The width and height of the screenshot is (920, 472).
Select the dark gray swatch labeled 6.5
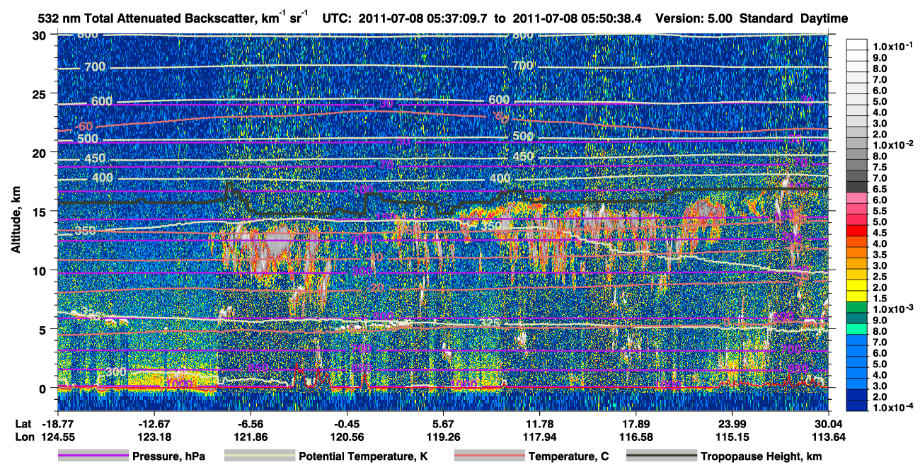tap(858, 186)
